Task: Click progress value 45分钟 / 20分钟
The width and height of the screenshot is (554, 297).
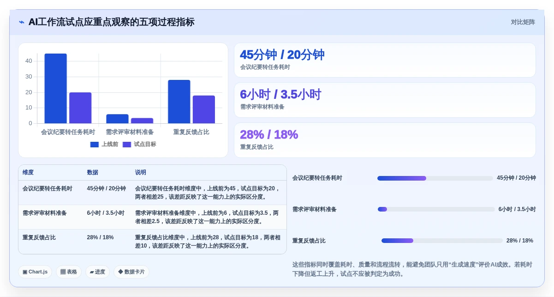Action: point(516,178)
